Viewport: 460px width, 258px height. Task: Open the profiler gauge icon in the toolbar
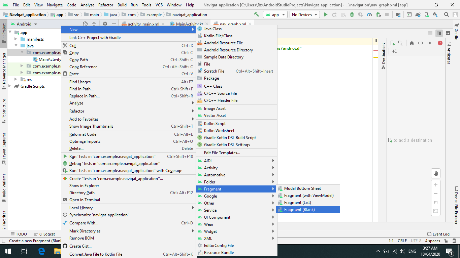(x=369, y=14)
